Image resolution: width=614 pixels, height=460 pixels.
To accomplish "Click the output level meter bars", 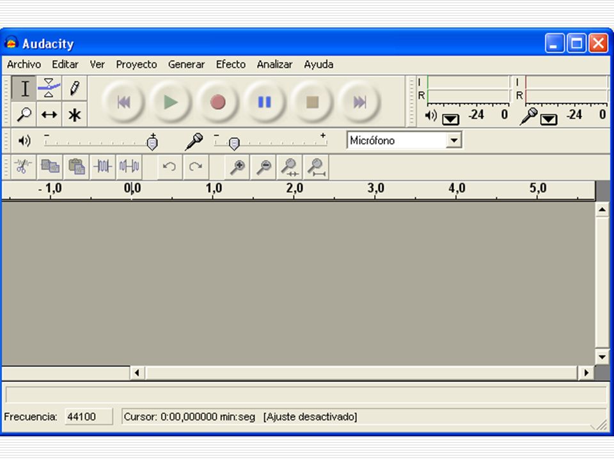I will coord(468,89).
